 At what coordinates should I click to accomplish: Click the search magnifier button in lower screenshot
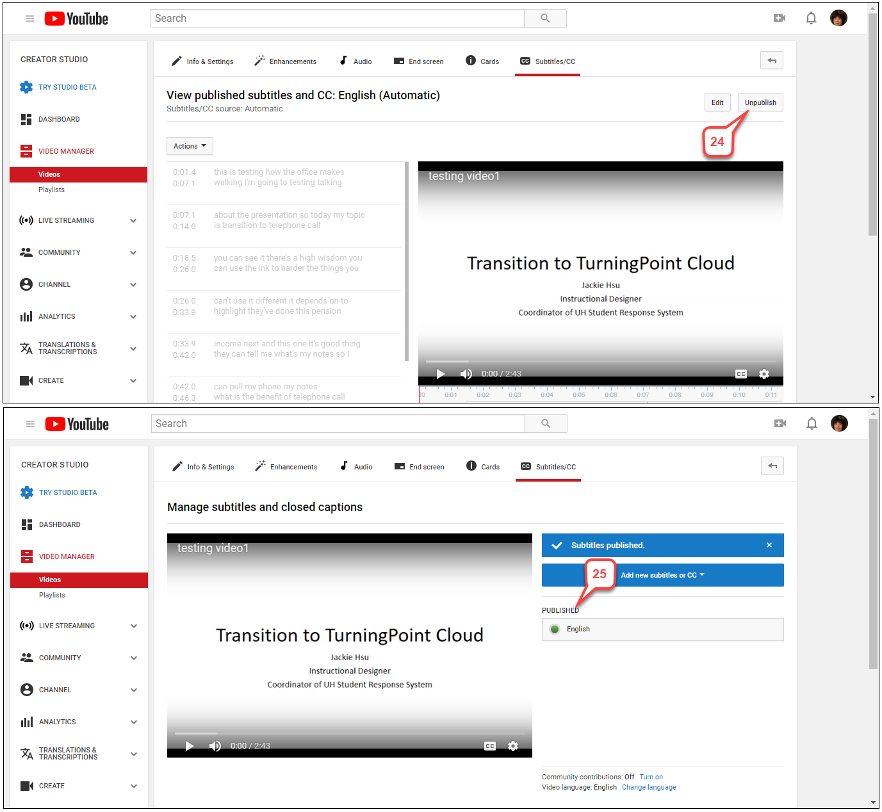[x=546, y=424]
